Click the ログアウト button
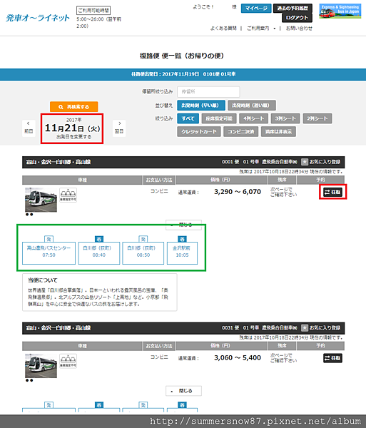The image size is (366, 428). pos(297,18)
